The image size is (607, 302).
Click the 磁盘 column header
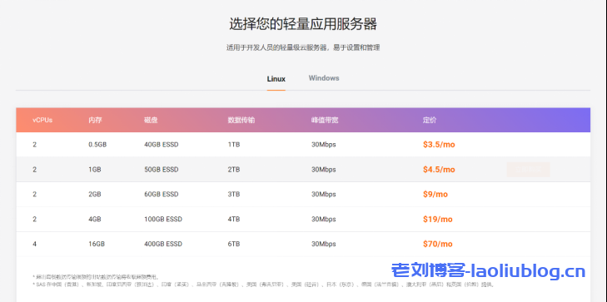pos(151,120)
